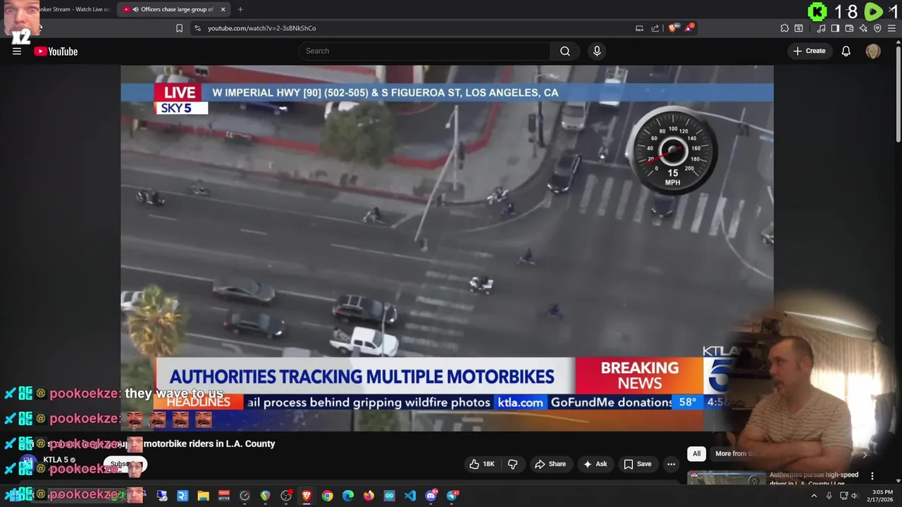Open YouTube notifications bell
The height and width of the screenshot is (507, 902).
[x=846, y=51]
